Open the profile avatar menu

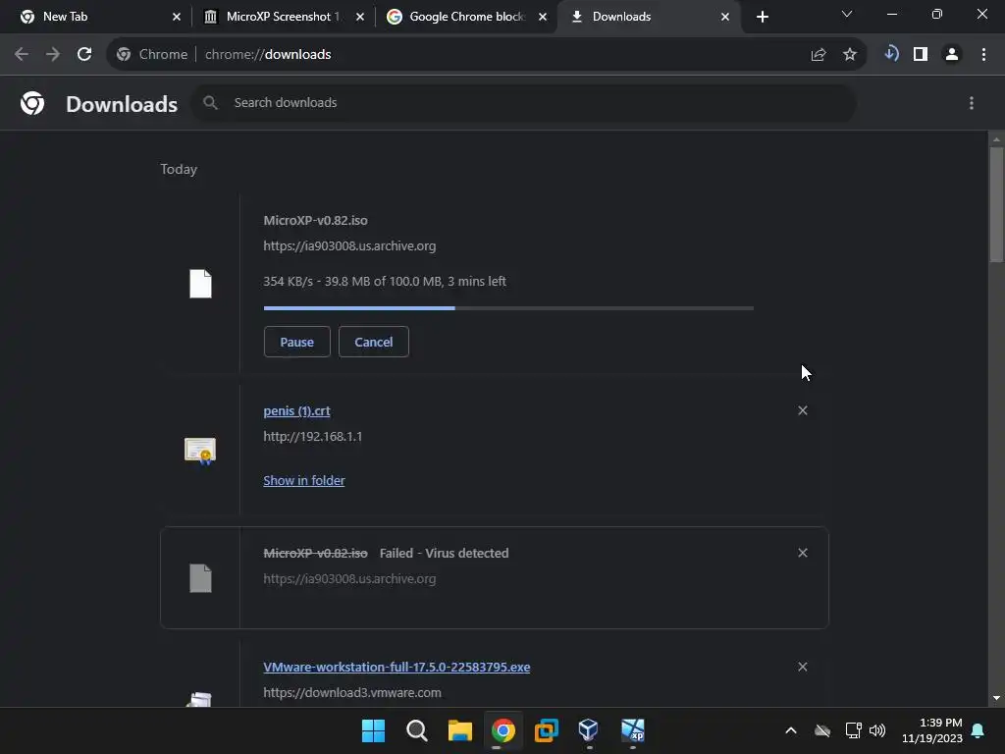[952, 55]
